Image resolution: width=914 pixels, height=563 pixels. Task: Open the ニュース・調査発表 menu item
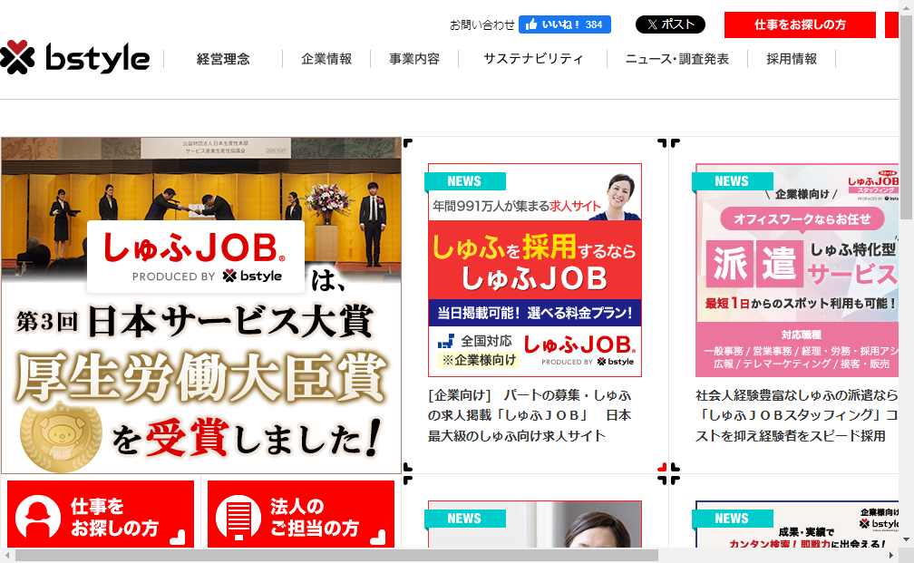coord(676,59)
